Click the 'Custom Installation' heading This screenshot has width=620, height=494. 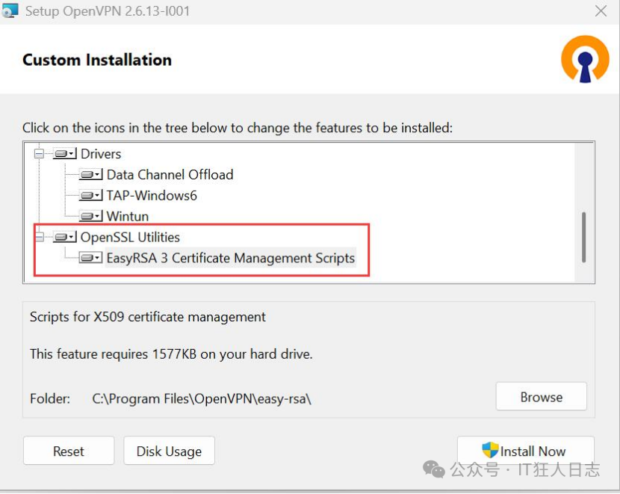(97, 60)
